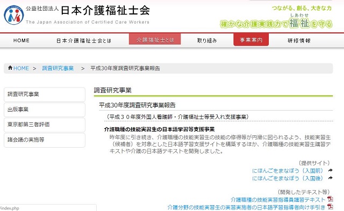Image resolution: width=344 pixels, height=211 pixels.
Task: Click the 平成３０年度外国人看護師・介護福祉士等受入れ支援事業 subtitle
Action: click(x=177, y=117)
